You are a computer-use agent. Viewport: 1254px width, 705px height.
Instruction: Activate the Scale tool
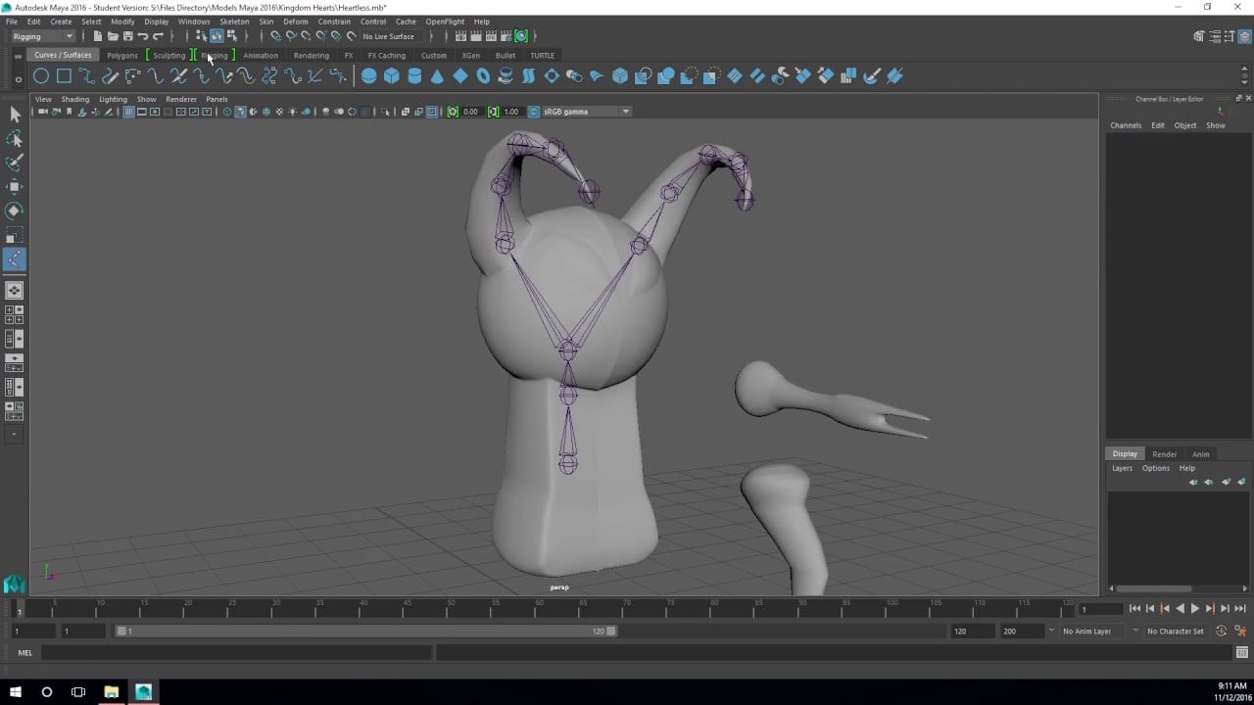coord(15,235)
